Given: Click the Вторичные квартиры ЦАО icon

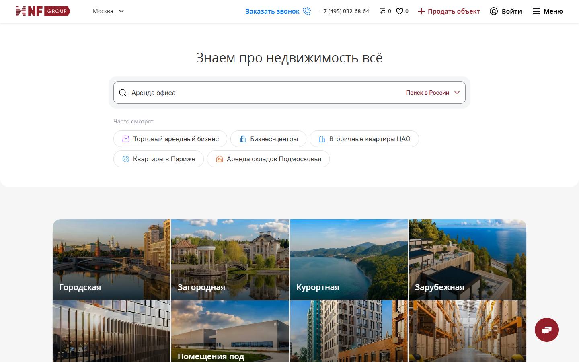Looking at the screenshot, I should click(x=322, y=139).
